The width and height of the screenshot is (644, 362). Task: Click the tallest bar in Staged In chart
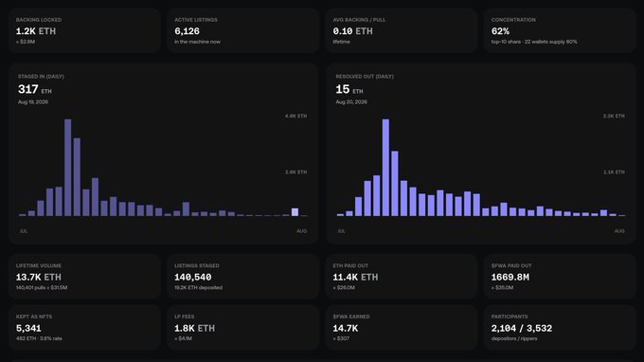click(68, 168)
